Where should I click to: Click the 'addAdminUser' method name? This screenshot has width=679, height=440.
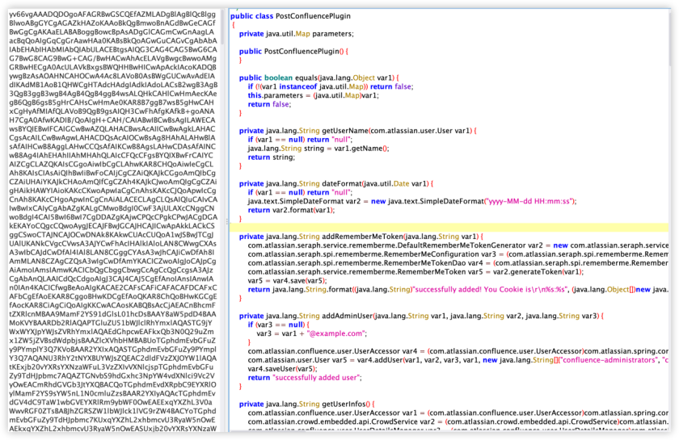click(x=347, y=316)
